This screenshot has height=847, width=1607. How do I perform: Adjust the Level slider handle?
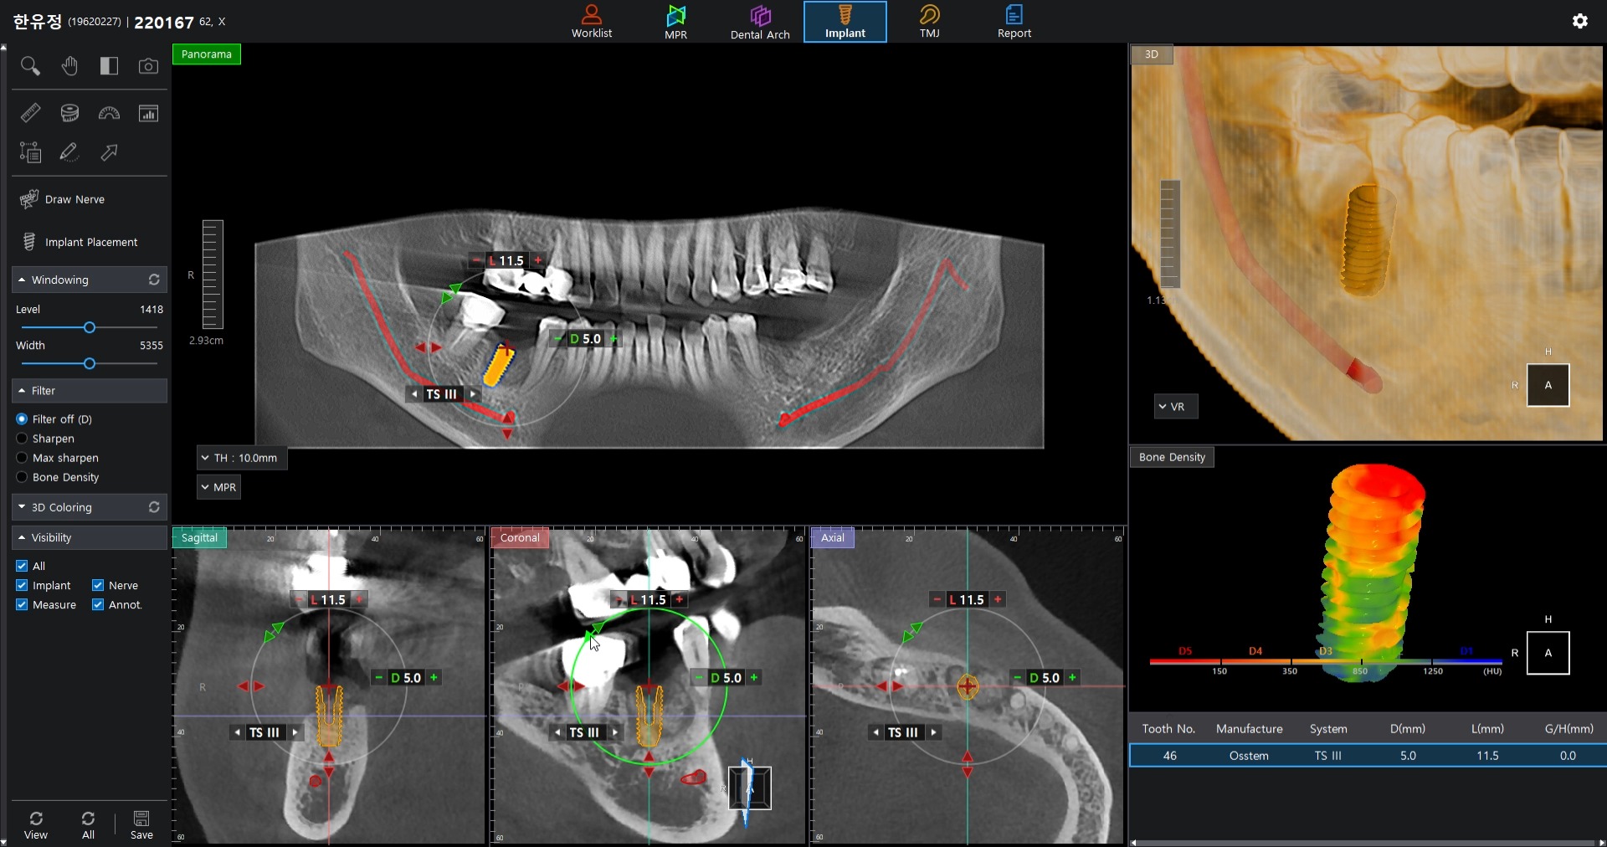click(x=90, y=327)
